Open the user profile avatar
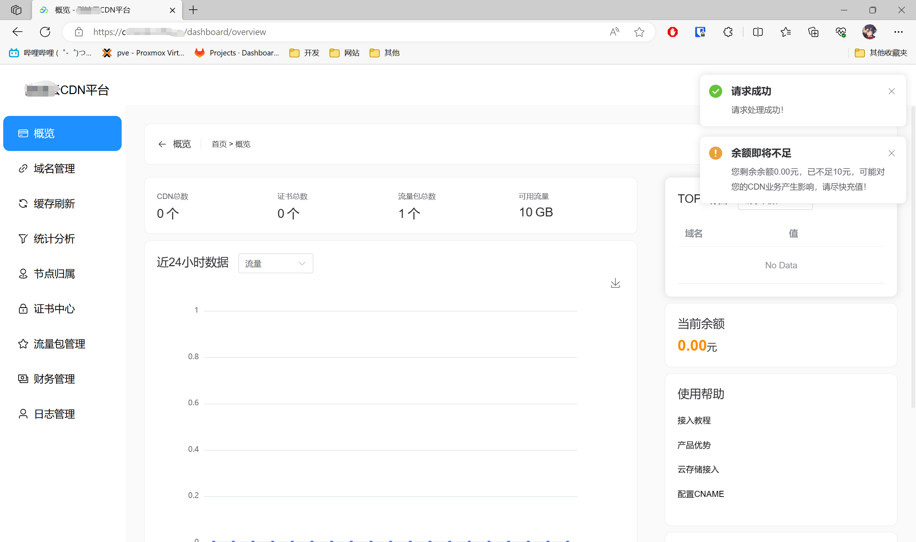 869,32
